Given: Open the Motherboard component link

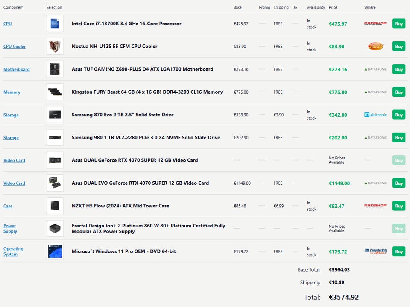Looking at the screenshot, I should click(17, 69).
